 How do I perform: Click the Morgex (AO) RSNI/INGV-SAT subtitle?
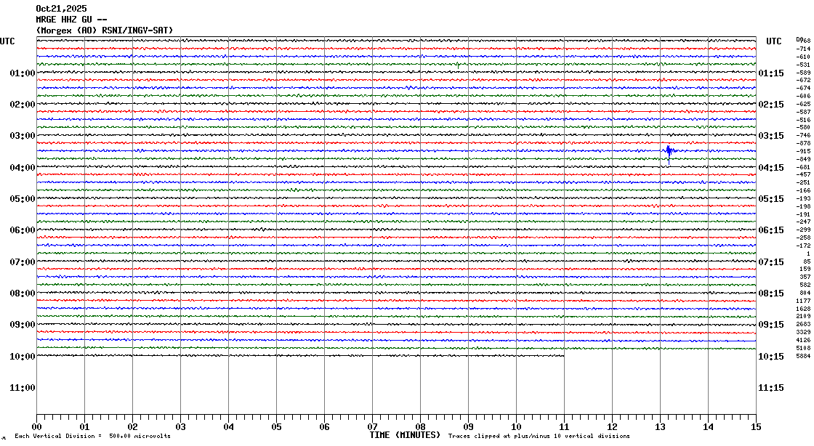104,30
